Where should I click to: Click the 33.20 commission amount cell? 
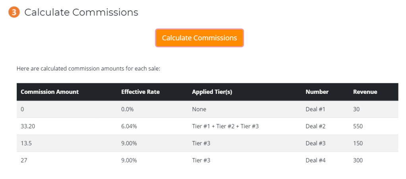coord(28,126)
